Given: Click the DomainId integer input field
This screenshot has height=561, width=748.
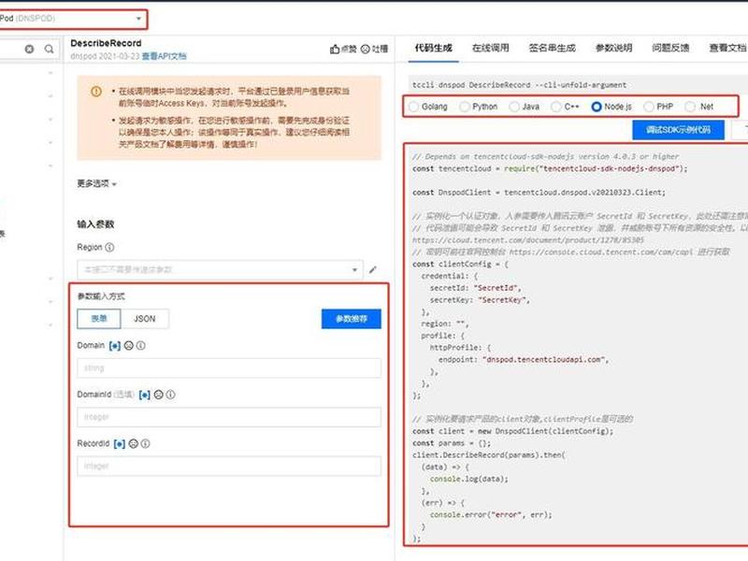Looking at the screenshot, I should pos(229,417).
